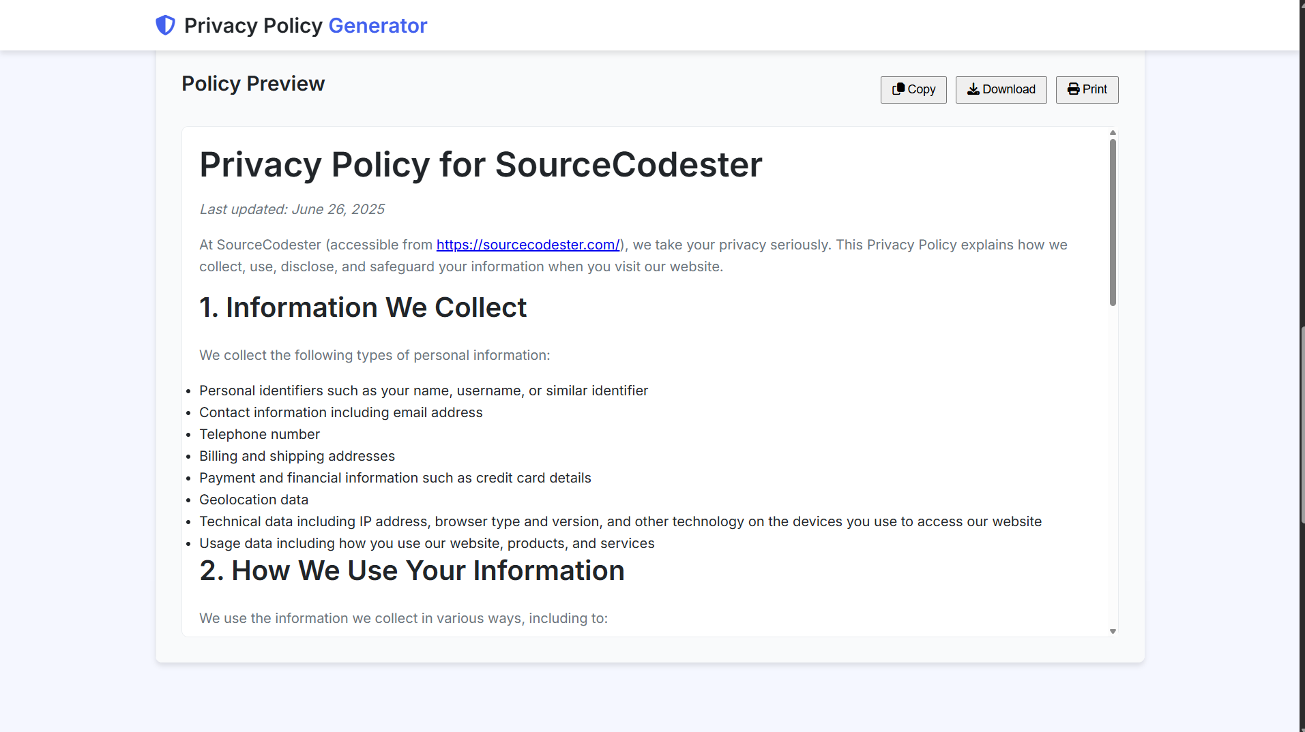Click 'Contact information including email address' item
This screenshot has height=732, width=1305.
pos(341,412)
